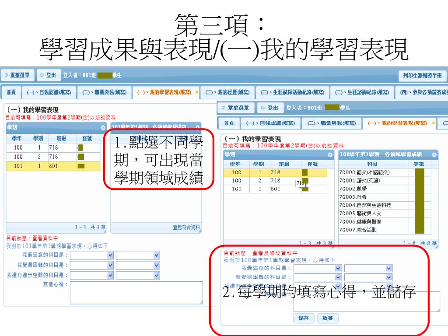448x336 pixels.
Task: Click 70007.綜合活動 subject row
Action: coord(385,230)
